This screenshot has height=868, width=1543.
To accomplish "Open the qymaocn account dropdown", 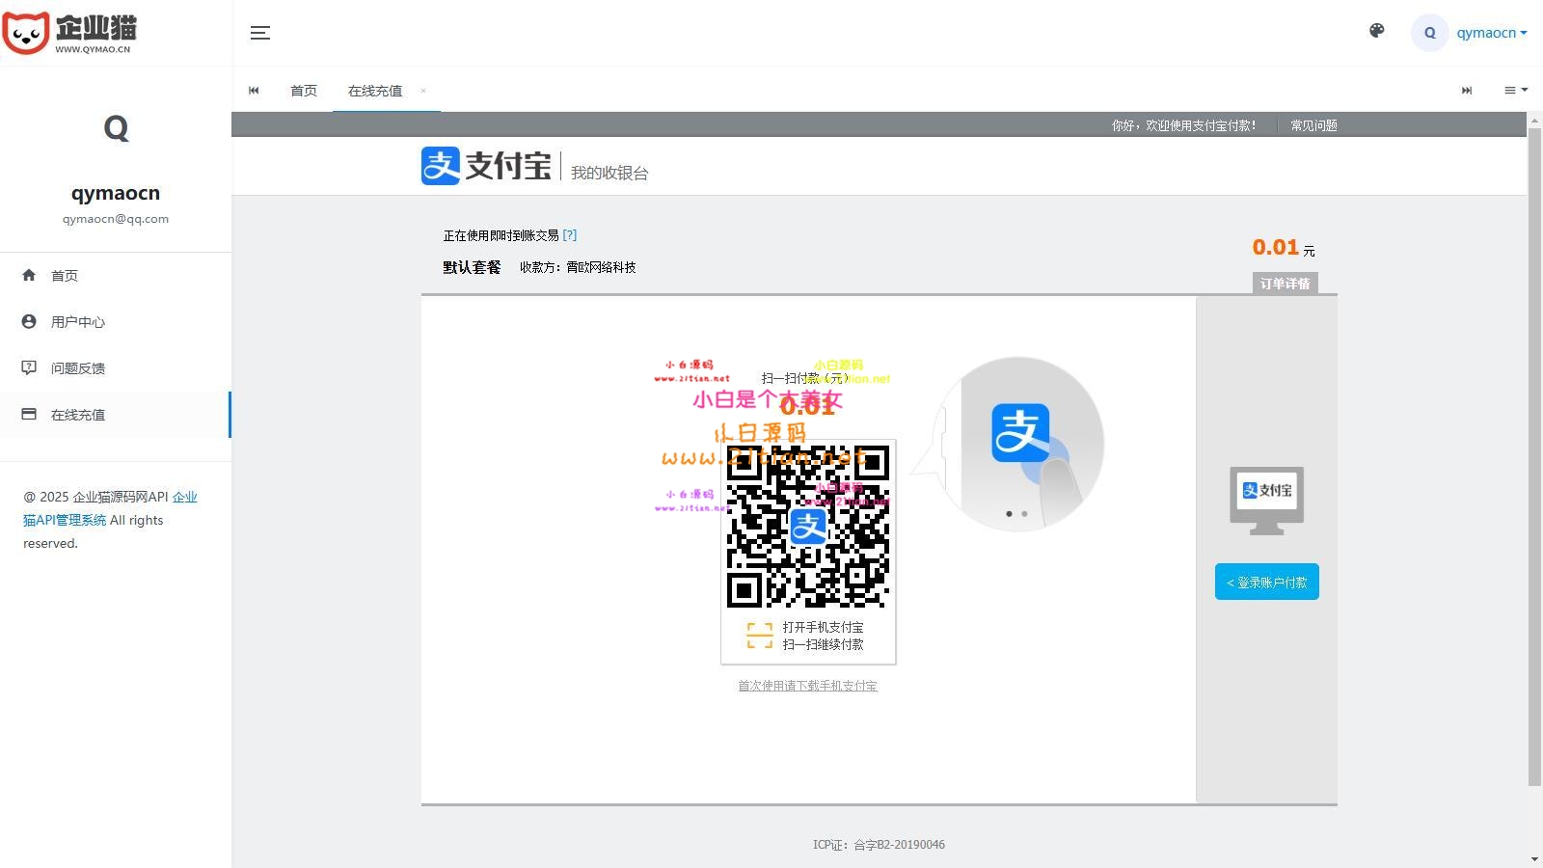I will click(x=1490, y=33).
